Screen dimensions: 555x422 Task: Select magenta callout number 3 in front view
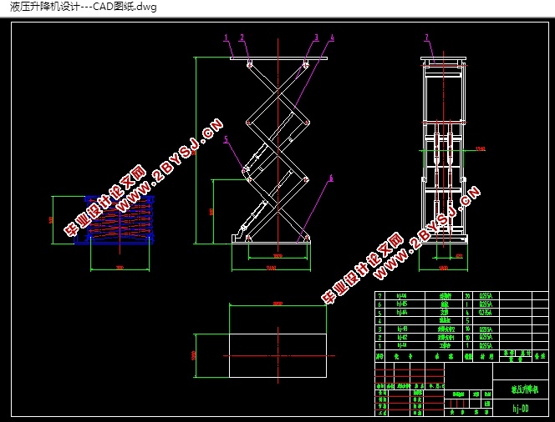[x=317, y=38]
